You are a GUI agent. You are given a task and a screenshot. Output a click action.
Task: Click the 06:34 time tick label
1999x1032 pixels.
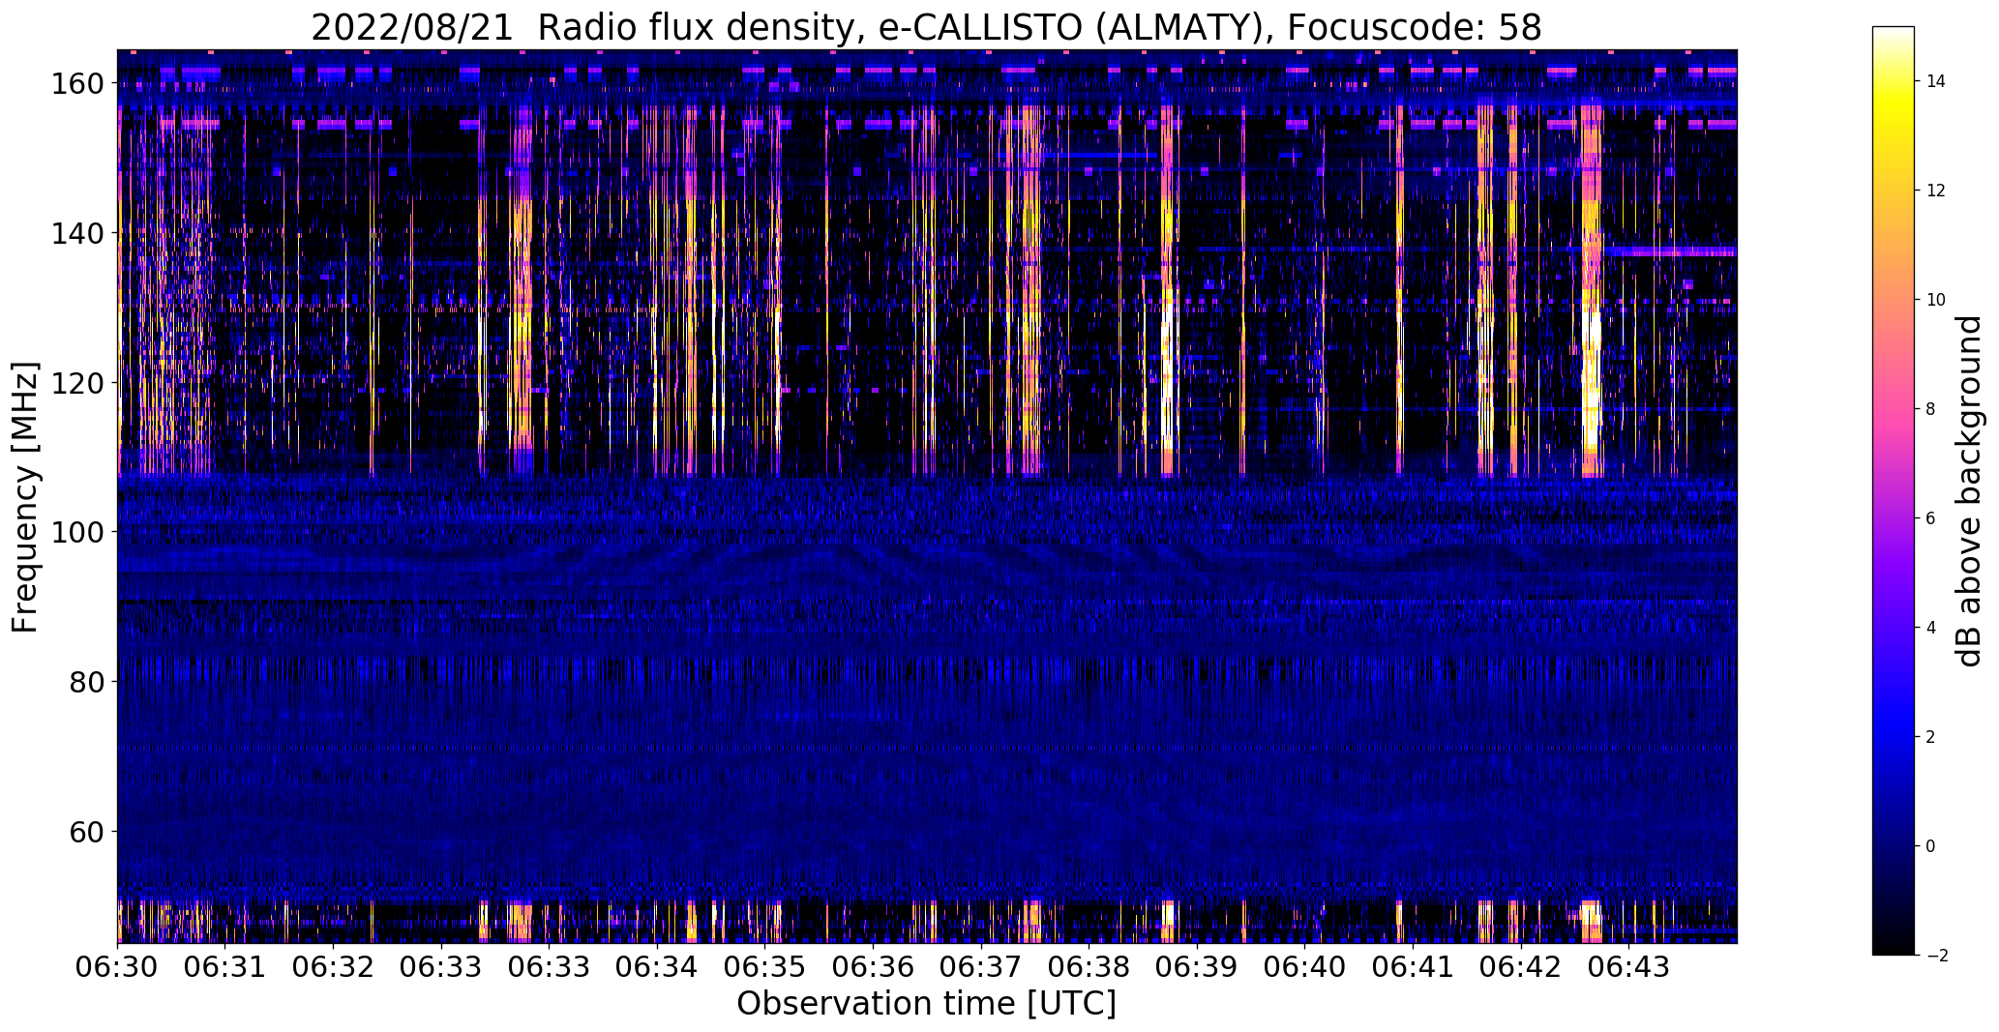(657, 967)
